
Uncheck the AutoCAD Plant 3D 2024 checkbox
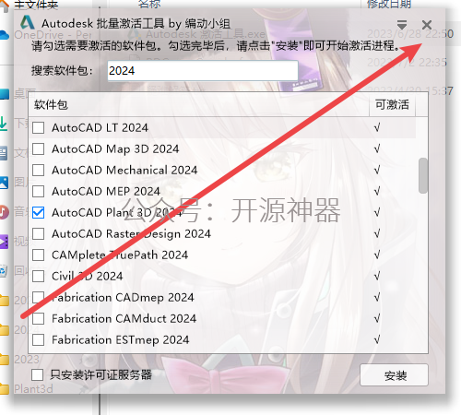click(x=38, y=212)
